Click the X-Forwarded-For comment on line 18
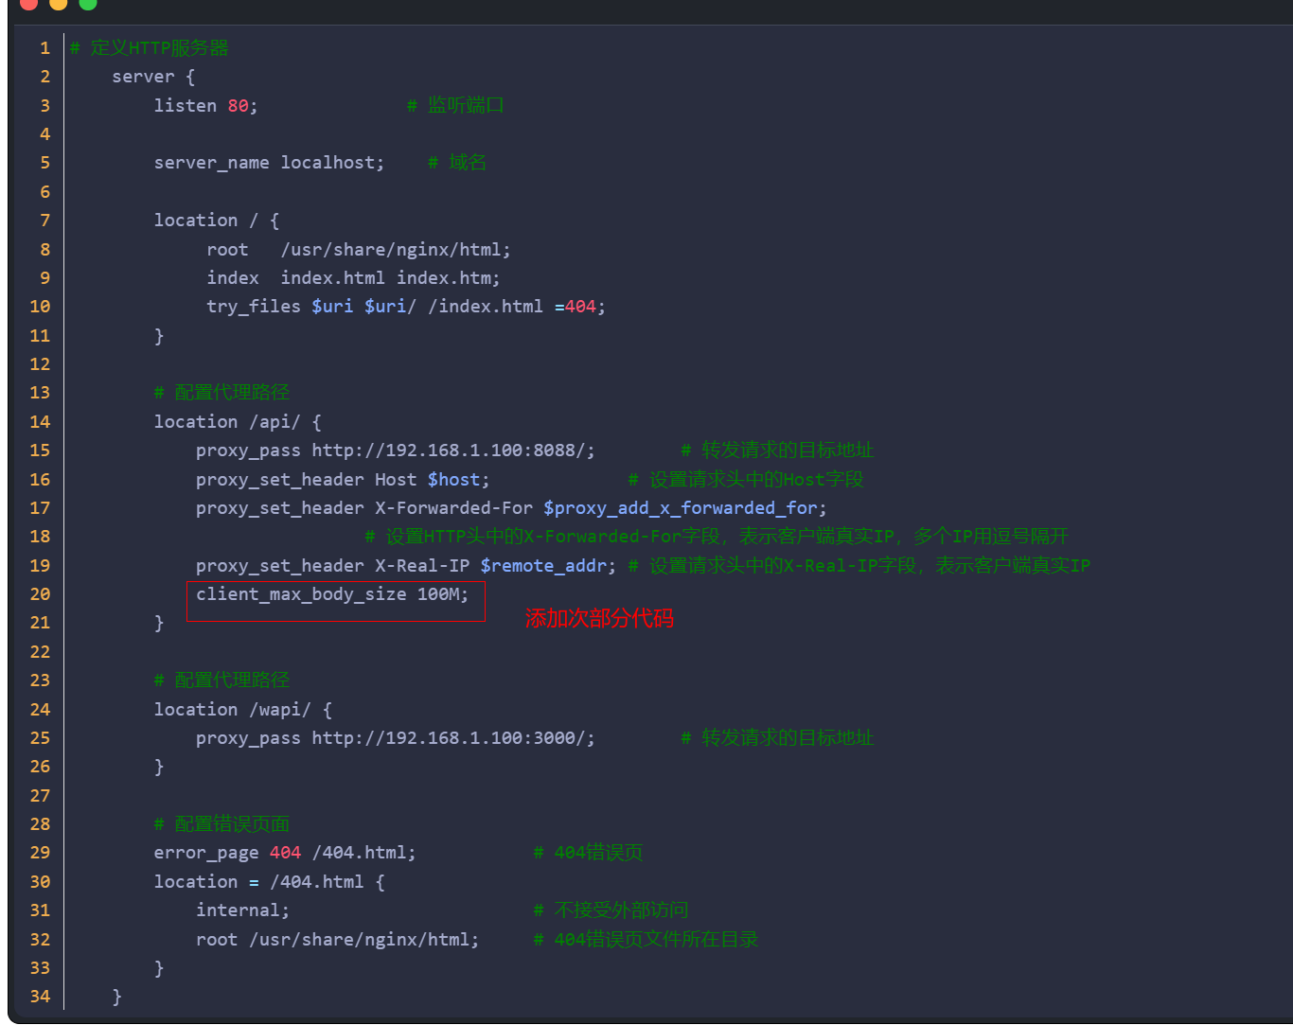 pos(717,536)
